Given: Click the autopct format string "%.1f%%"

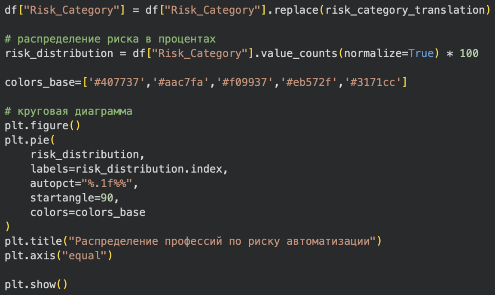Looking at the screenshot, I should click(107, 184).
